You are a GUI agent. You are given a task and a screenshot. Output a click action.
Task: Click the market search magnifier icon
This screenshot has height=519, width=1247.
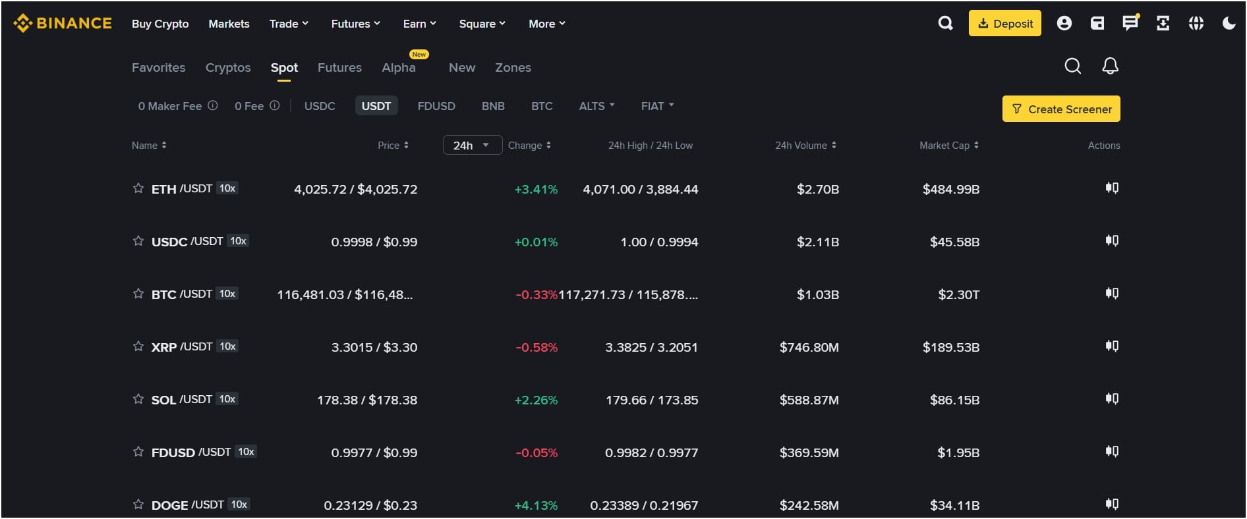1072,66
